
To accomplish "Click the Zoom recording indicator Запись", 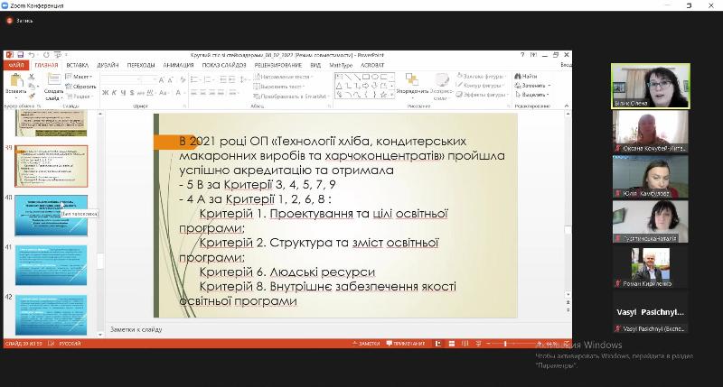I will [19, 21].
